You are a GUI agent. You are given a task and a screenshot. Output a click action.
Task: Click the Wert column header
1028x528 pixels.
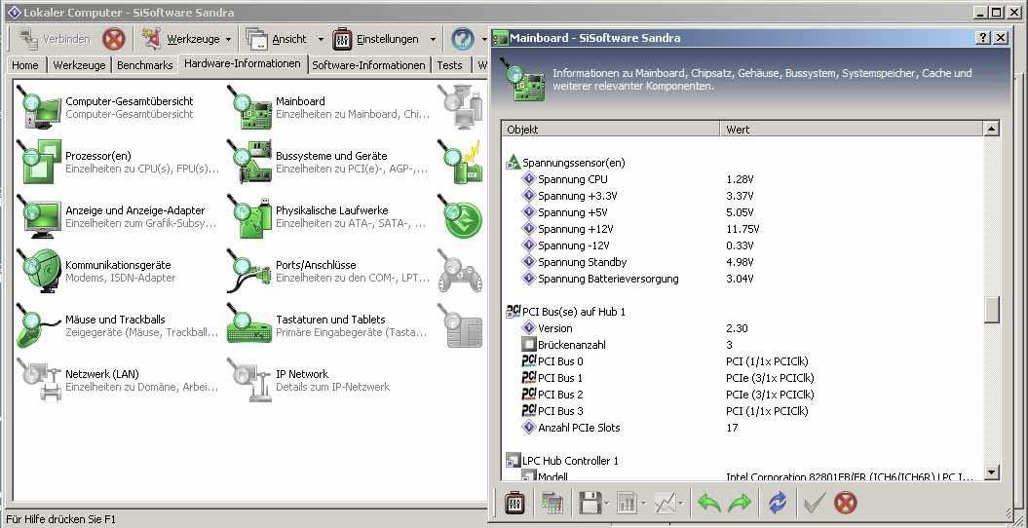(852, 129)
